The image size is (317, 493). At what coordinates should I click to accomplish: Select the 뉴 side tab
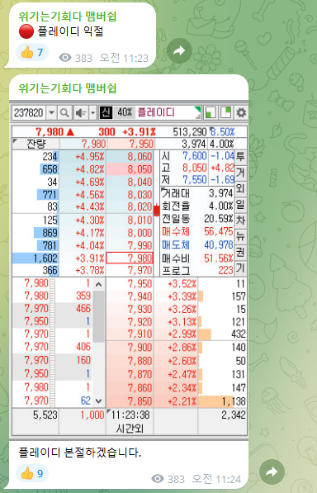click(241, 236)
